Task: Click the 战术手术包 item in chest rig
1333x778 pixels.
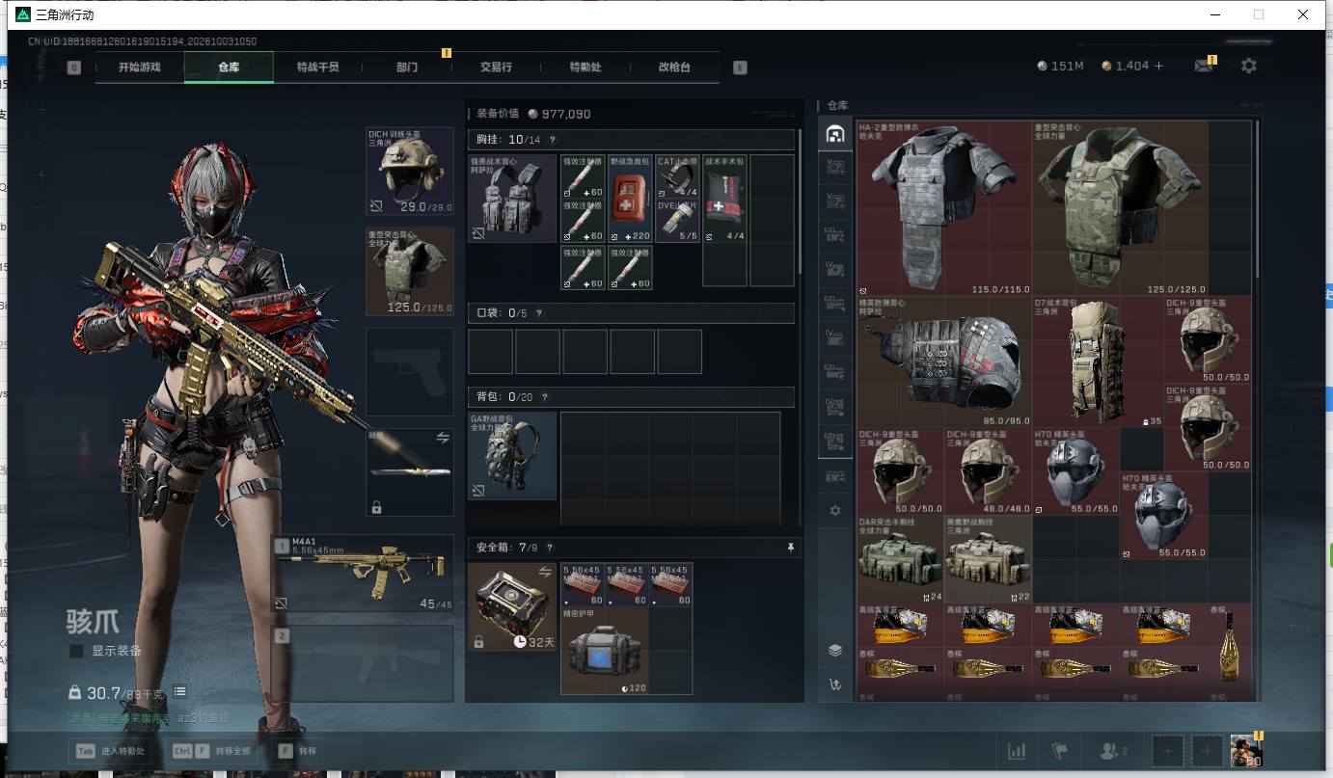Action: click(724, 199)
